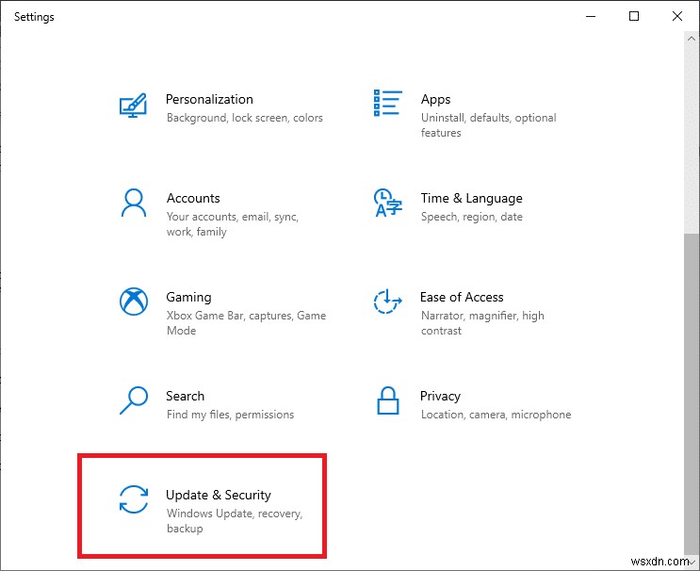Select 'Uninstall, defaults, optional features' description

[488, 125]
